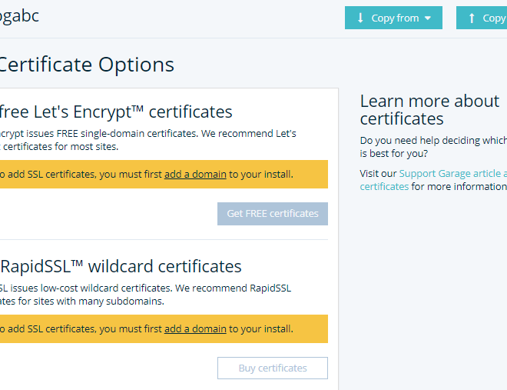The width and height of the screenshot is (507, 390).
Task: Open the Copy from button label
Action: point(395,18)
